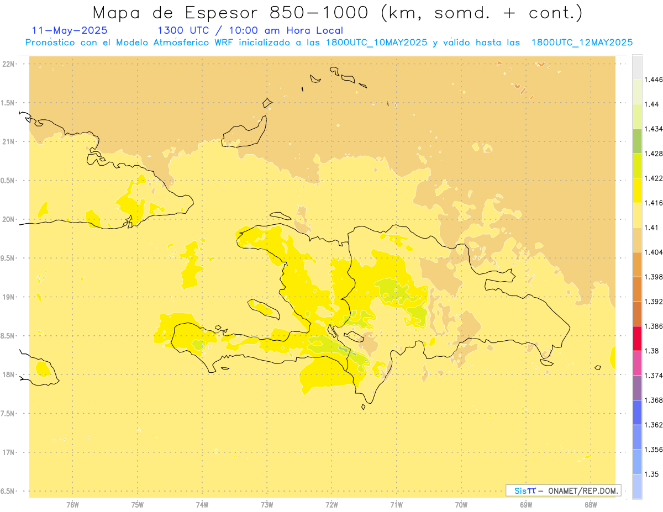Click the legend value '1.434'

click(x=653, y=129)
